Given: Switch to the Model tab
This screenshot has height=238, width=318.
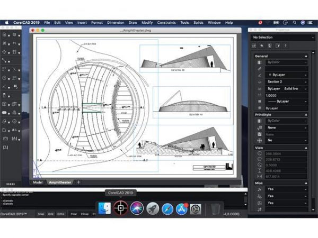Looking at the screenshot, I should (38, 182).
